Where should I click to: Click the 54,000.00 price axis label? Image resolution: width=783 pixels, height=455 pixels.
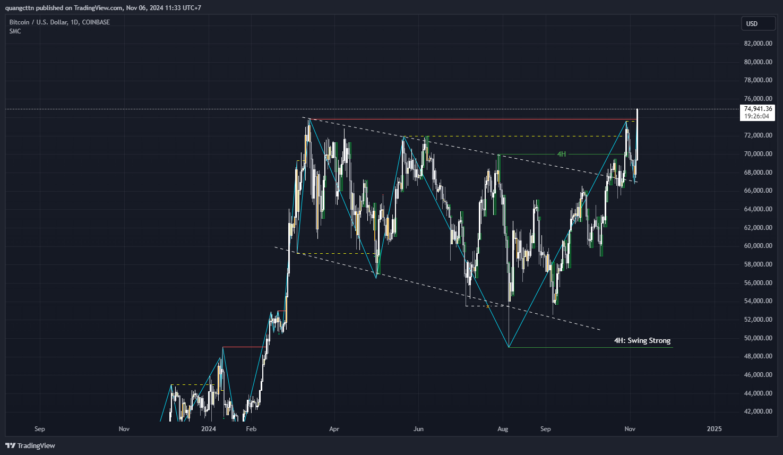pyautogui.click(x=758, y=301)
